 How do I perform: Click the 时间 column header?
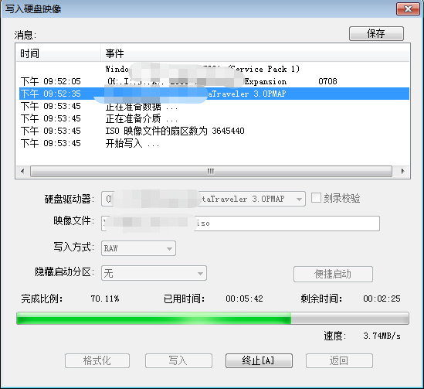(x=58, y=53)
